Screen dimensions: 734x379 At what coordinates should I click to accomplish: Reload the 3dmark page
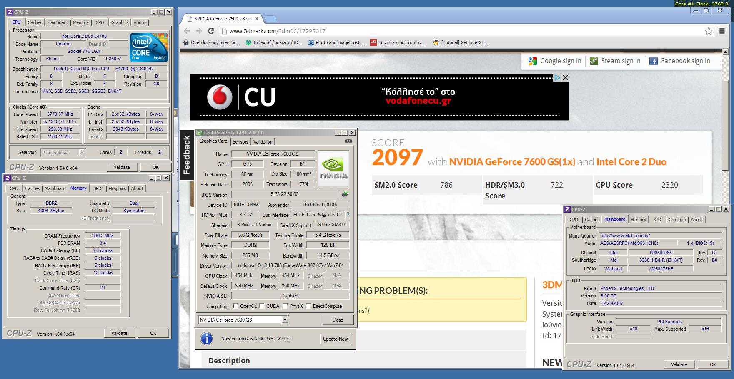coord(211,31)
